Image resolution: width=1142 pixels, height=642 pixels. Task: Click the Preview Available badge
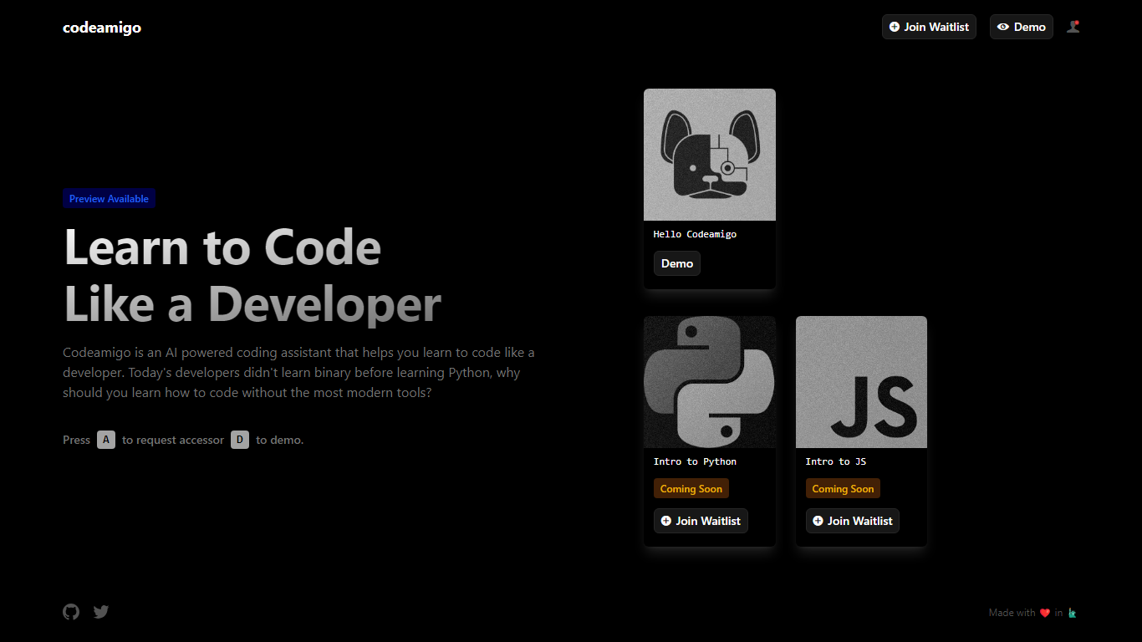[x=109, y=199]
